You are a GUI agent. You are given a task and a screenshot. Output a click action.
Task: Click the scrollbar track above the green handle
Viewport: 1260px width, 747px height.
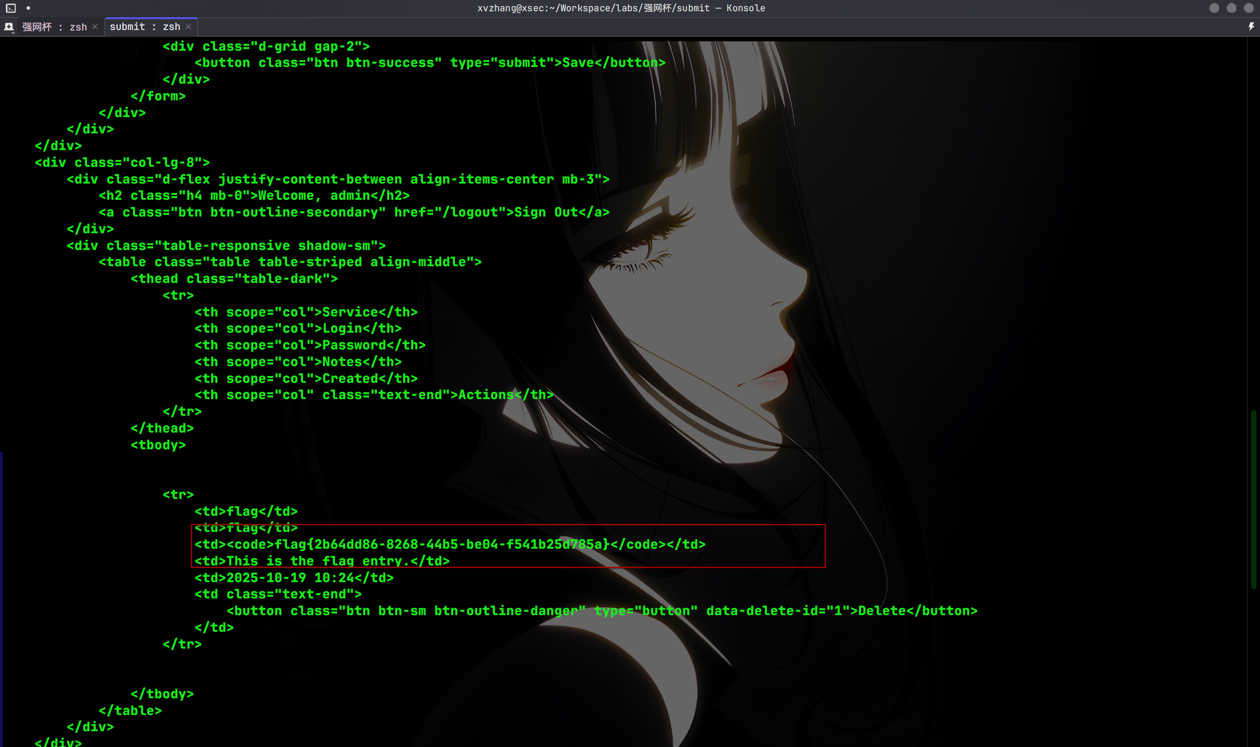click(x=1254, y=226)
